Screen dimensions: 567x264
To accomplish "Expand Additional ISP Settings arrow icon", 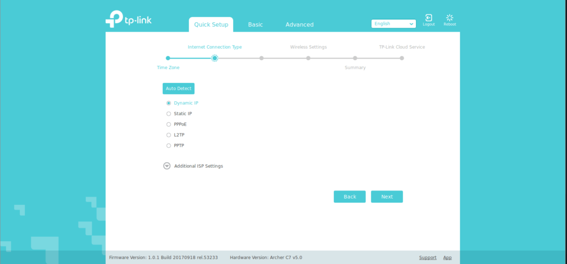I will point(167,166).
